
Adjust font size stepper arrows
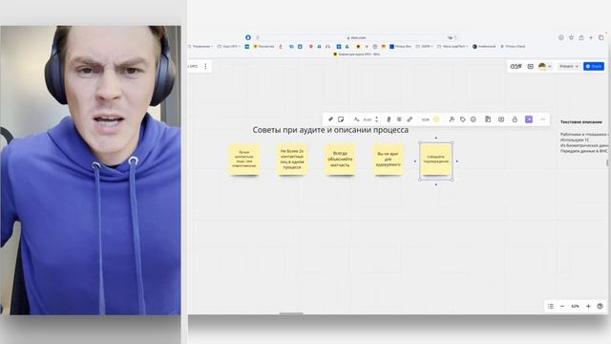point(376,119)
